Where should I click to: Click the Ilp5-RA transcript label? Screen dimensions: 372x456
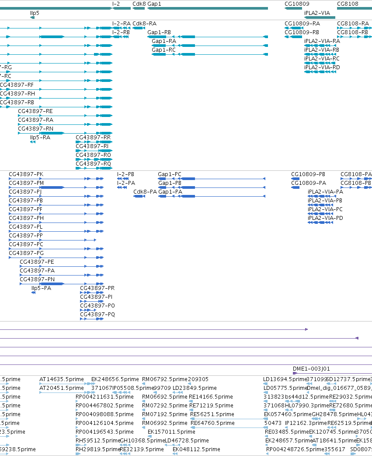[40, 137]
